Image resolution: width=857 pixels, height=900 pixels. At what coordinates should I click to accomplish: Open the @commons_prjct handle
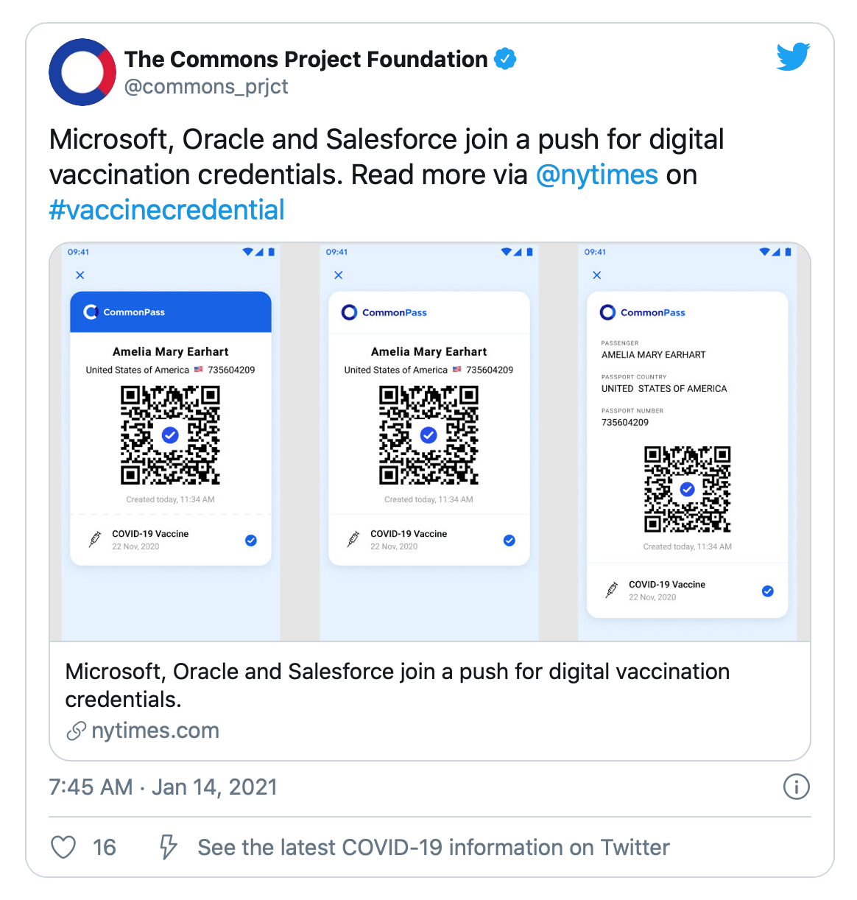pos(206,86)
